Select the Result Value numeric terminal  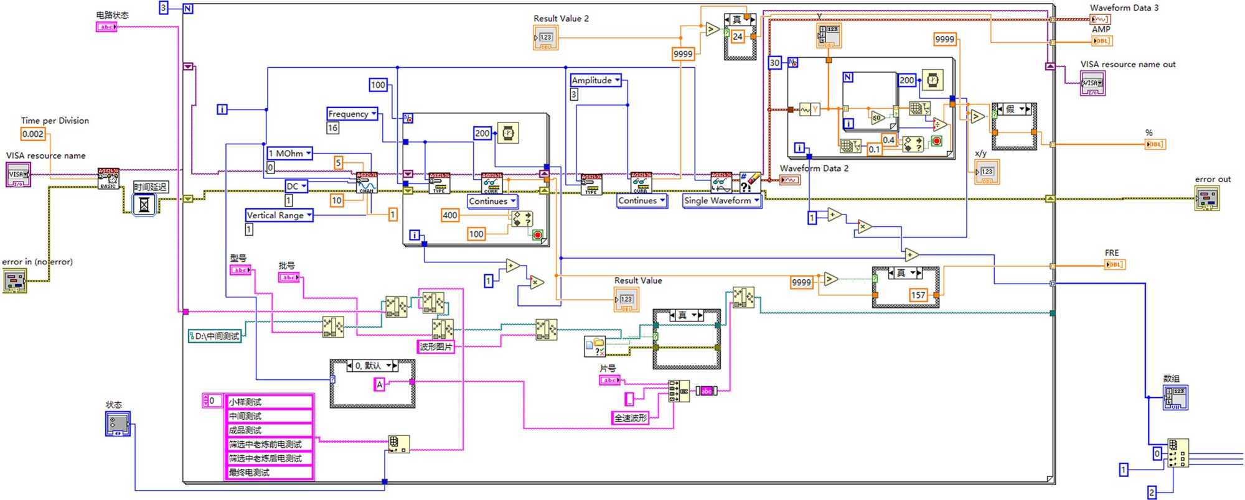click(626, 300)
